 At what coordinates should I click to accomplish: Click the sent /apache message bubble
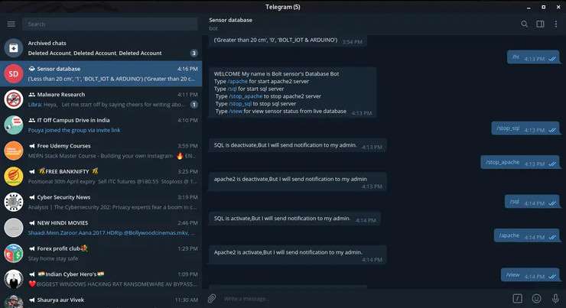pos(527,235)
